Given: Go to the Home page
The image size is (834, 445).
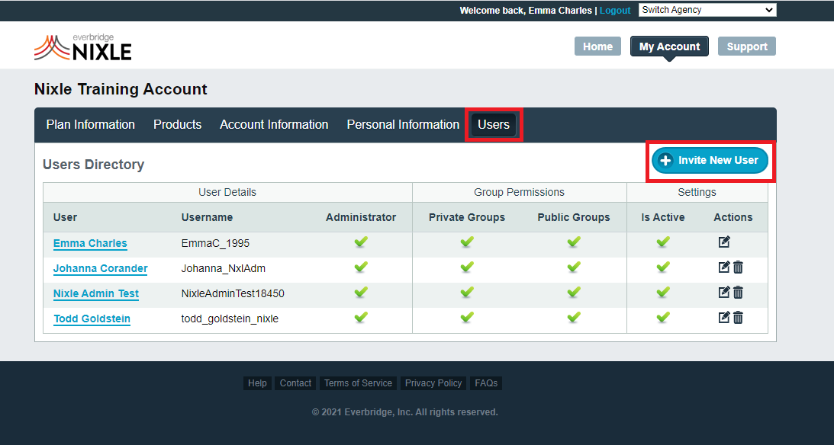Looking at the screenshot, I should point(598,46).
